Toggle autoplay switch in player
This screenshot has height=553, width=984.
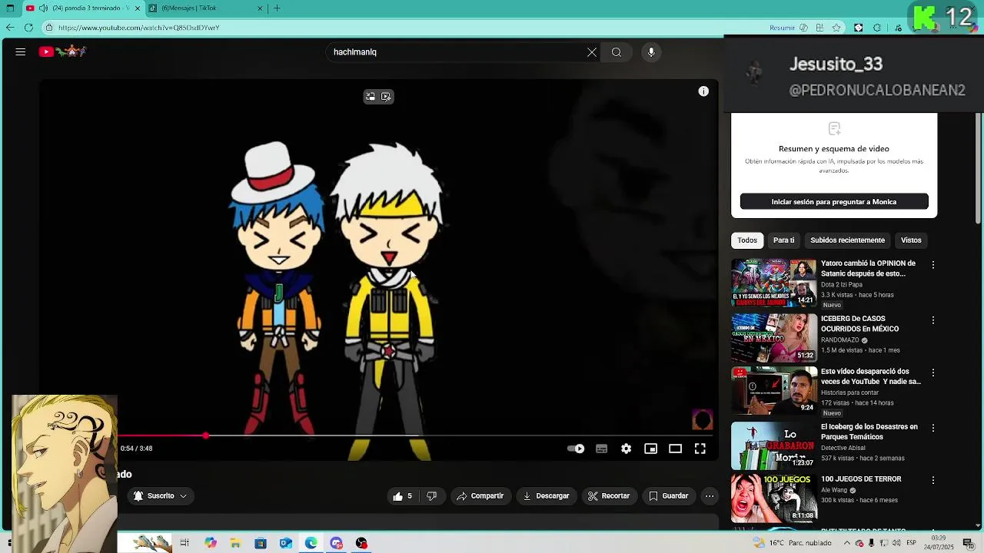576,449
